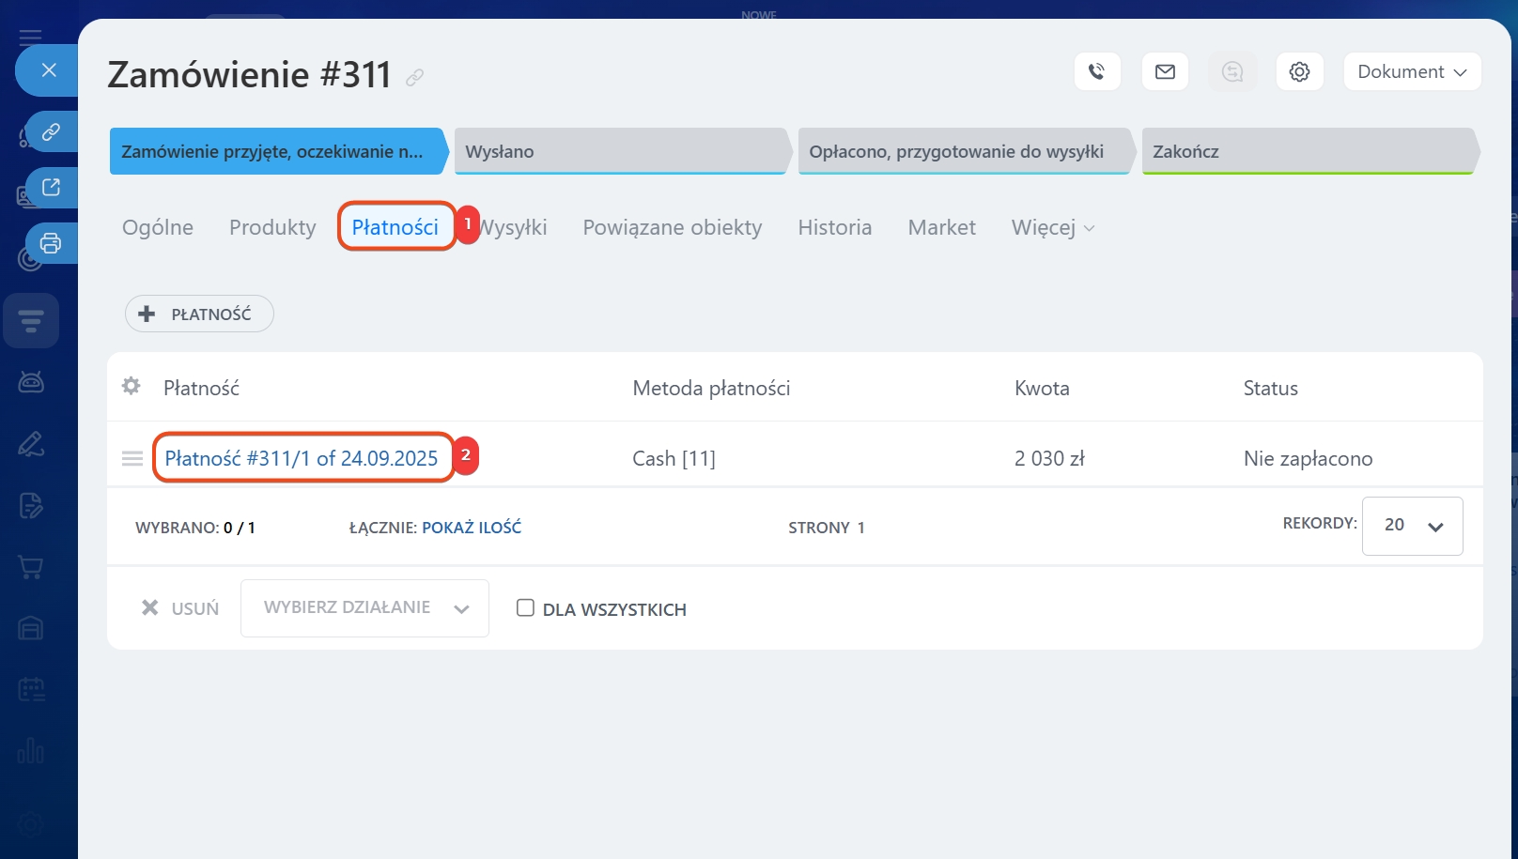Image resolution: width=1518 pixels, height=859 pixels.
Task: Click the email envelope icon button
Action: tap(1165, 71)
